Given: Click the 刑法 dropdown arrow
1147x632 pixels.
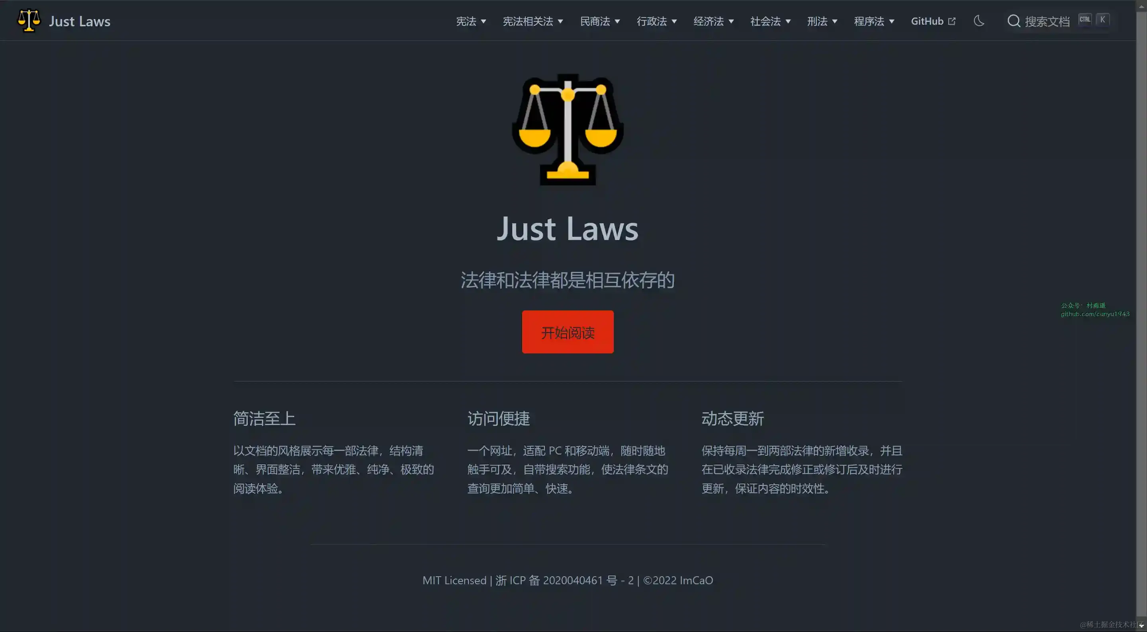Looking at the screenshot, I should [x=835, y=21].
